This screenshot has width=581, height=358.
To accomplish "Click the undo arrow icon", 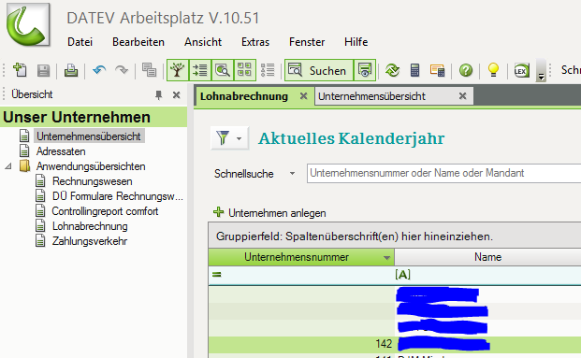I will [99, 70].
